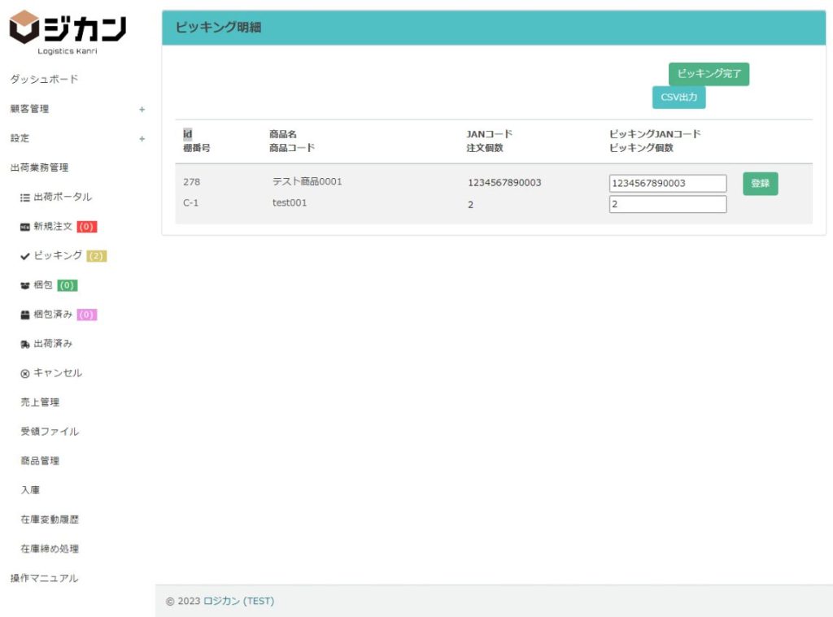
Task: Follow the ロジカン (TEST) footer link
Action: pos(238,602)
